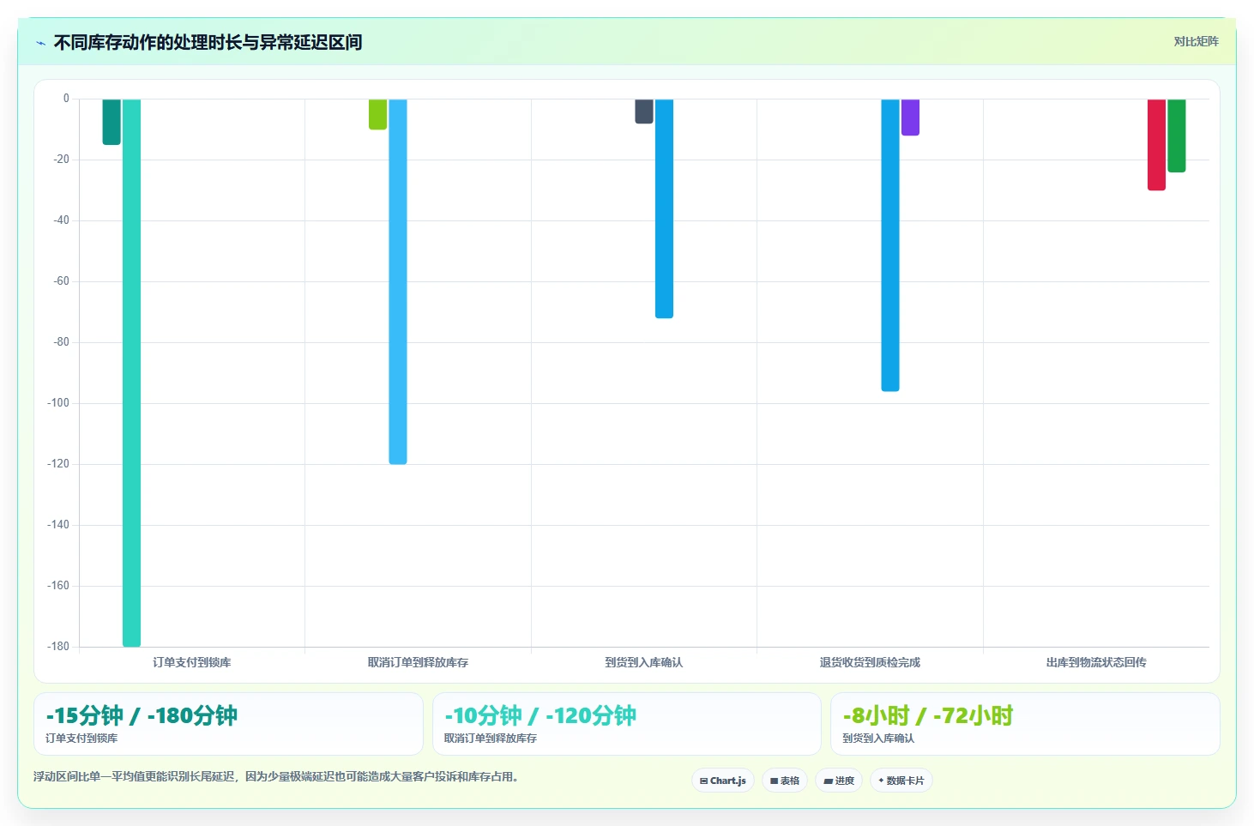Select the 进度 tag
The width and height of the screenshot is (1254, 826).
(x=839, y=781)
